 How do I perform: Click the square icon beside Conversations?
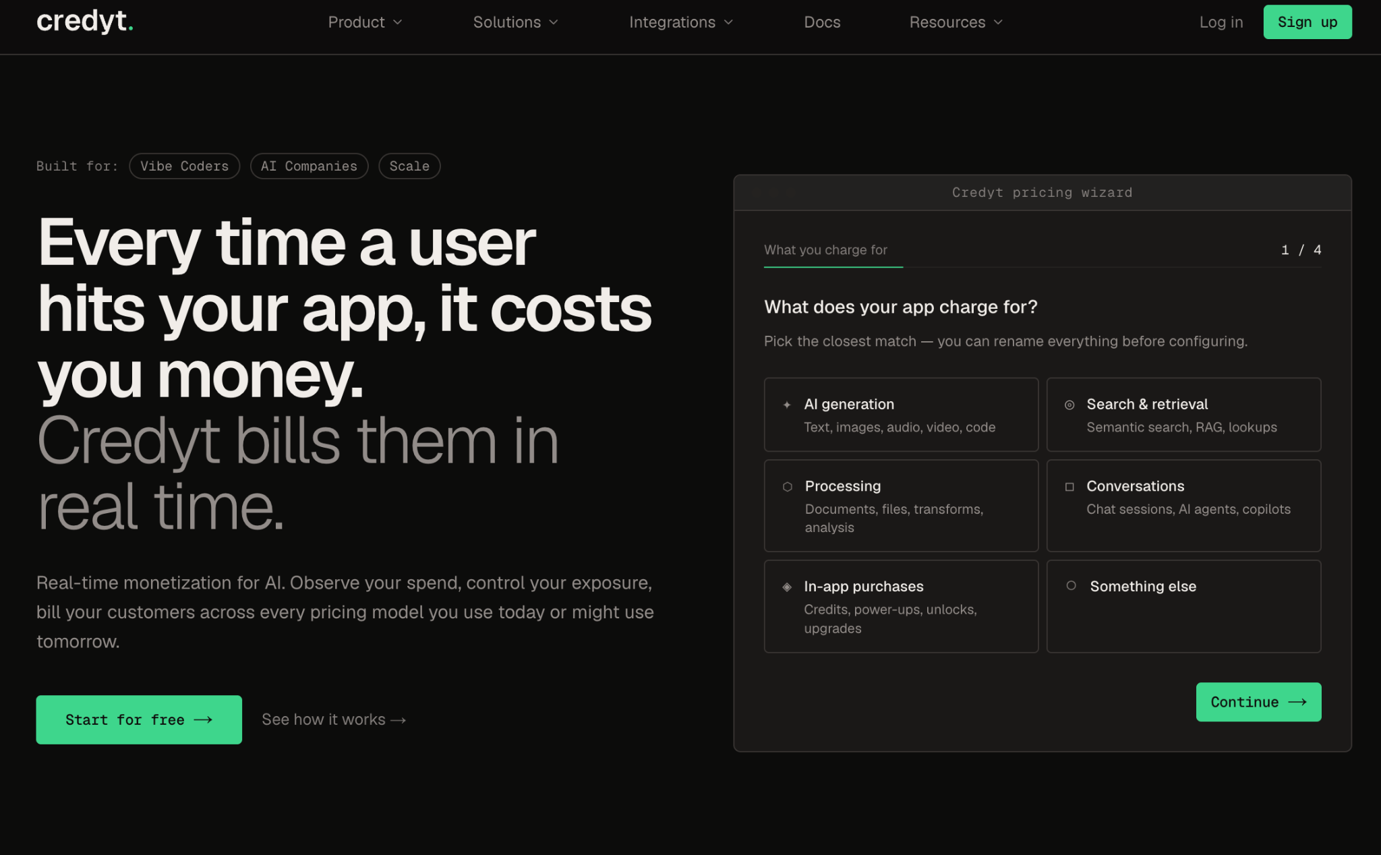pyautogui.click(x=1069, y=486)
